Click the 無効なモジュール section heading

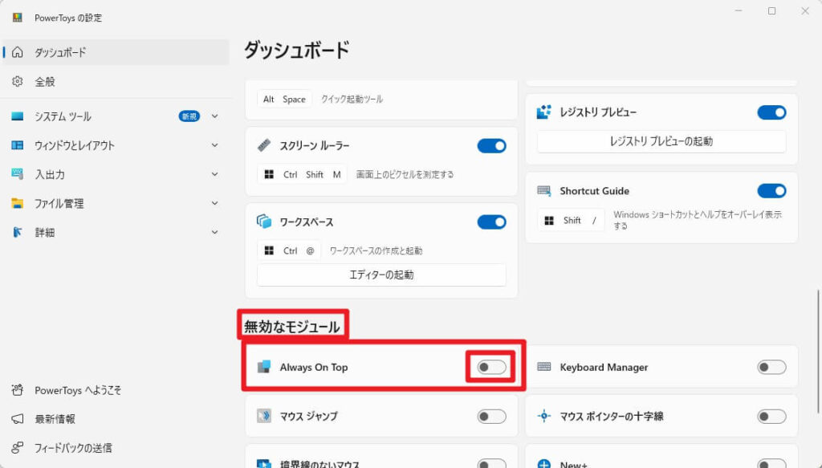pyautogui.click(x=292, y=327)
